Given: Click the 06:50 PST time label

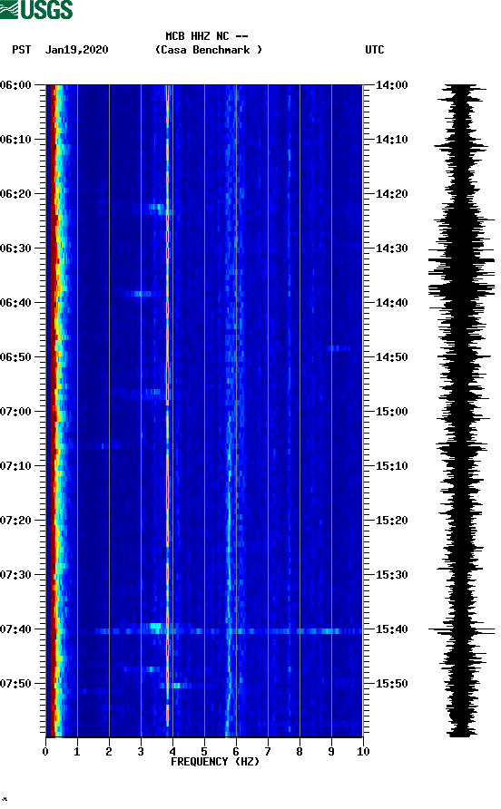Looking at the screenshot, I should (x=15, y=357).
